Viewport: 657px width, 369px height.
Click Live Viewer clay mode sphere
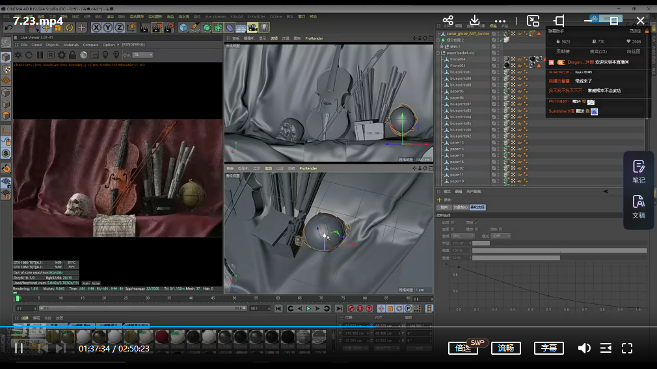coord(83,55)
